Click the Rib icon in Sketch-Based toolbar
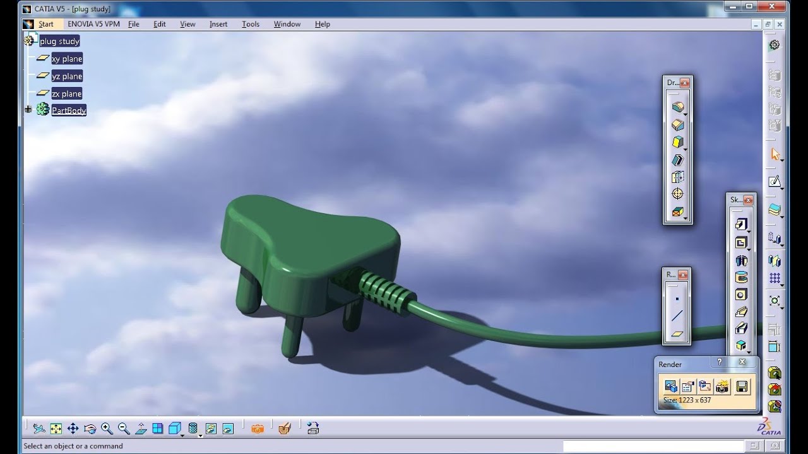Viewport: 808px width, 454px height. pos(741,311)
